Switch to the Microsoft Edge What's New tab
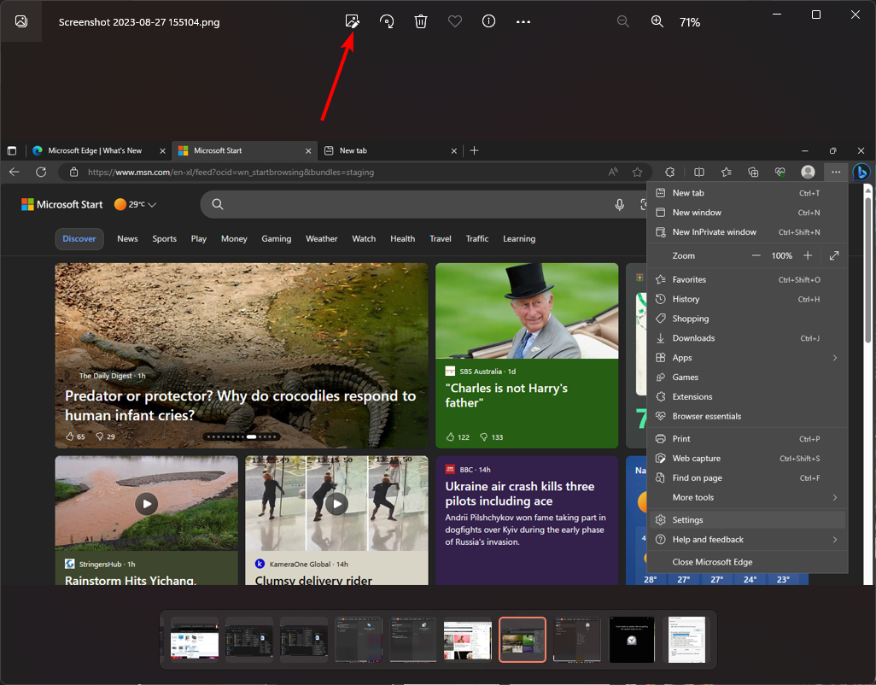876x685 pixels. pyautogui.click(x=94, y=150)
